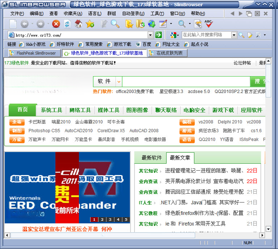Open the 文件(F) menu
The height and width of the screenshot is (249, 278).
click(x=17, y=14)
